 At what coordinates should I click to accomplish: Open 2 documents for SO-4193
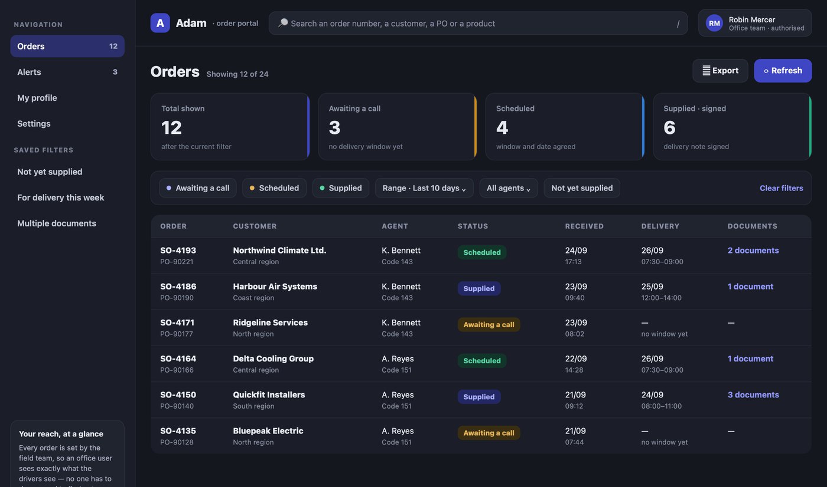point(753,251)
